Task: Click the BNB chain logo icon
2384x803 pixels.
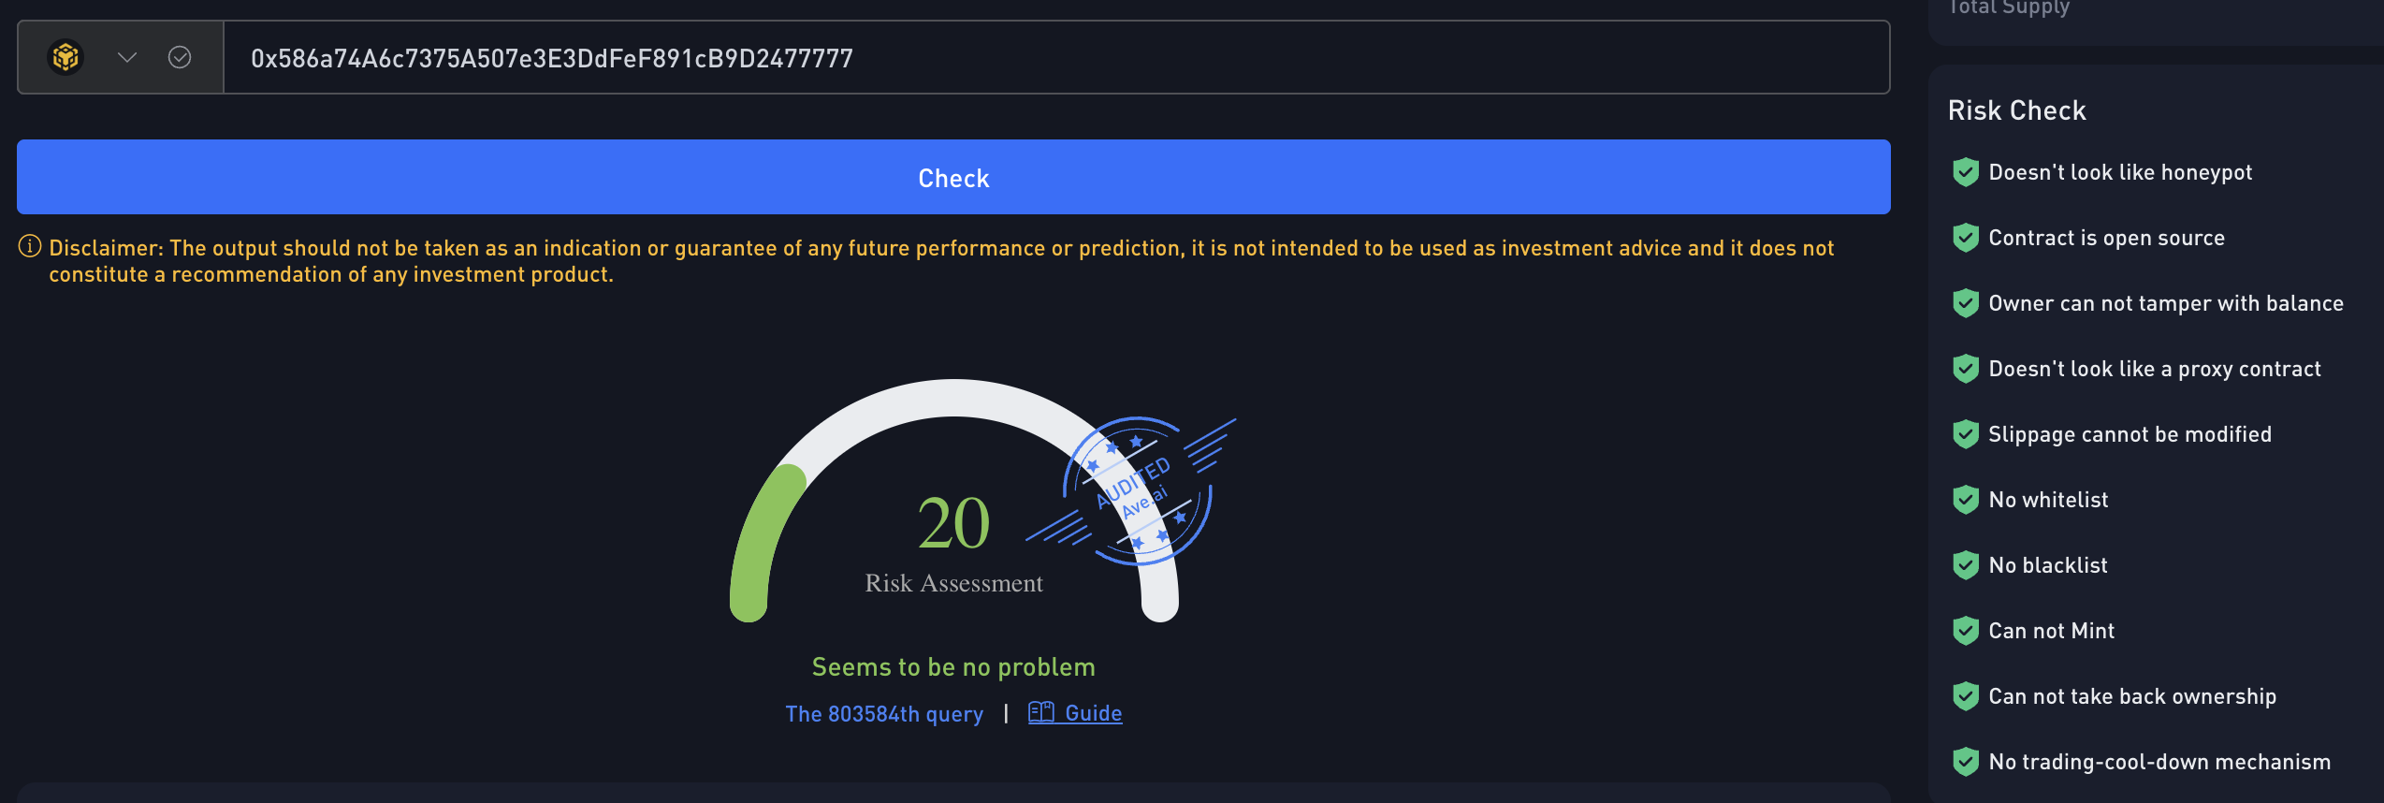Action: click(x=65, y=58)
